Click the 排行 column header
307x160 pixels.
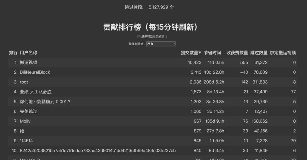pyautogui.click(x=13, y=53)
